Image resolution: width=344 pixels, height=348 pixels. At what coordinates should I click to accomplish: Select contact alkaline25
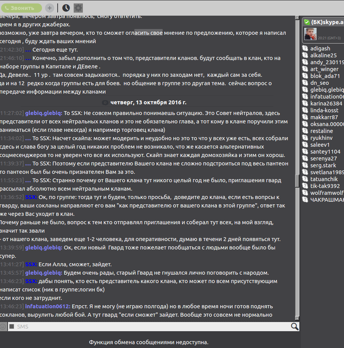[x=323, y=55]
